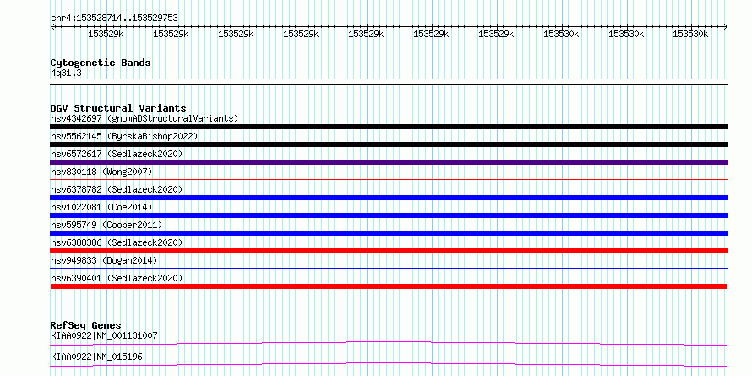Open variant nsv5562145 (ByrskaBishop2022) label
The width and height of the screenshot is (752, 376).
pos(124,136)
